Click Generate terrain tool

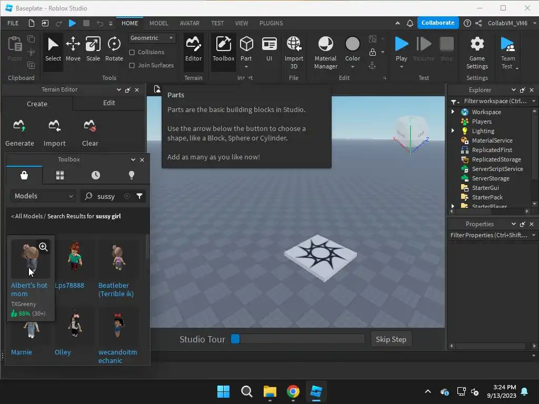[x=19, y=133]
